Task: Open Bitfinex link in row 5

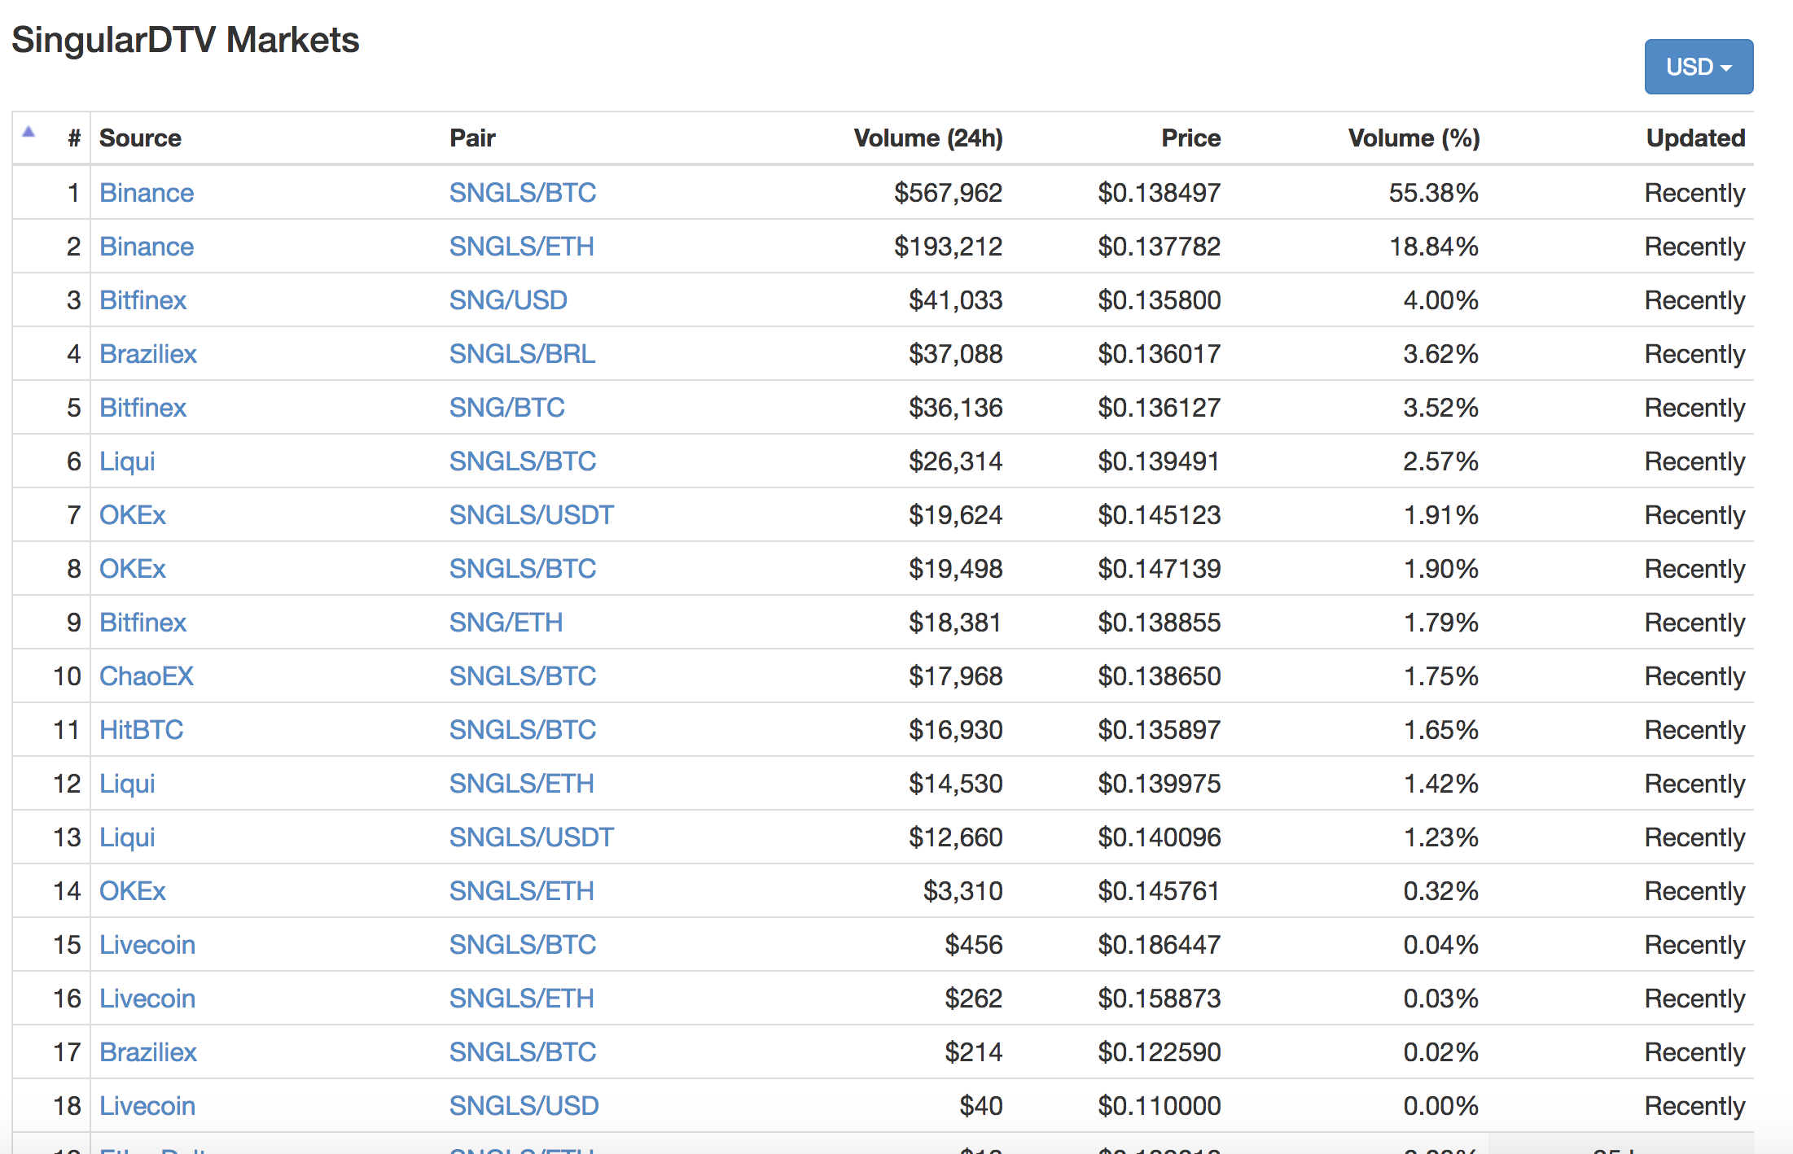Action: pos(142,408)
